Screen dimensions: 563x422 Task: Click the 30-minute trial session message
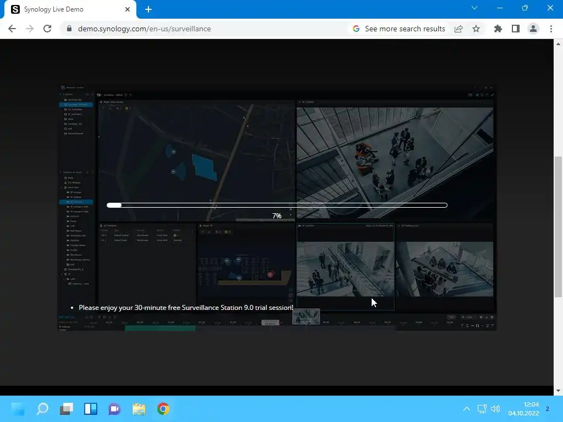[x=186, y=308]
